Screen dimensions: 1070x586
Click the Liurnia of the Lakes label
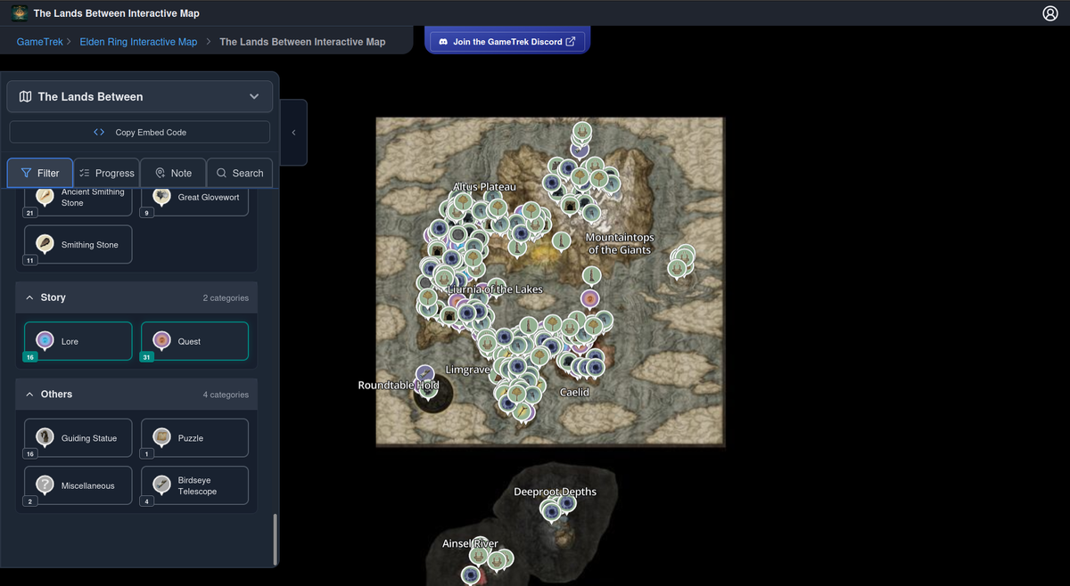[x=495, y=289]
